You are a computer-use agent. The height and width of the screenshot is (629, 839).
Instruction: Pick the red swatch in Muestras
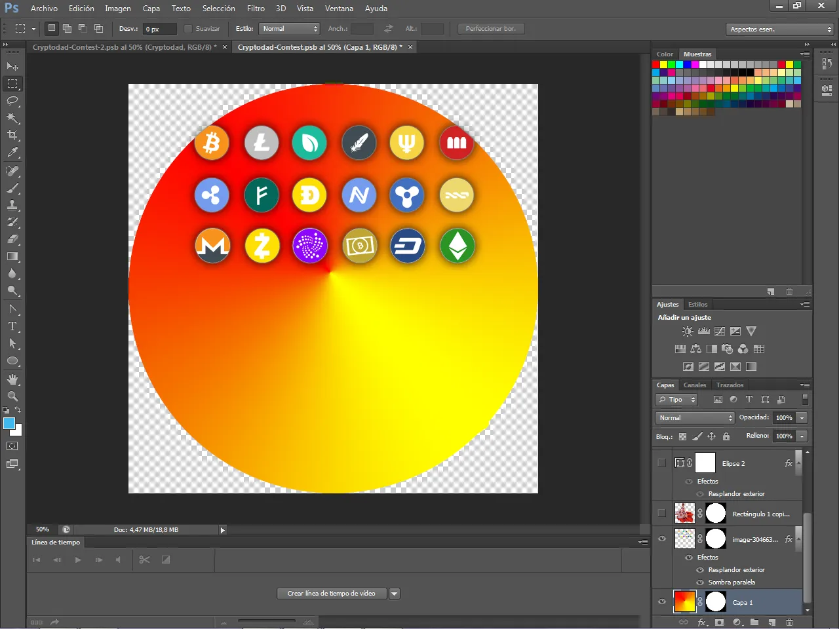click(x=656, y=65)
